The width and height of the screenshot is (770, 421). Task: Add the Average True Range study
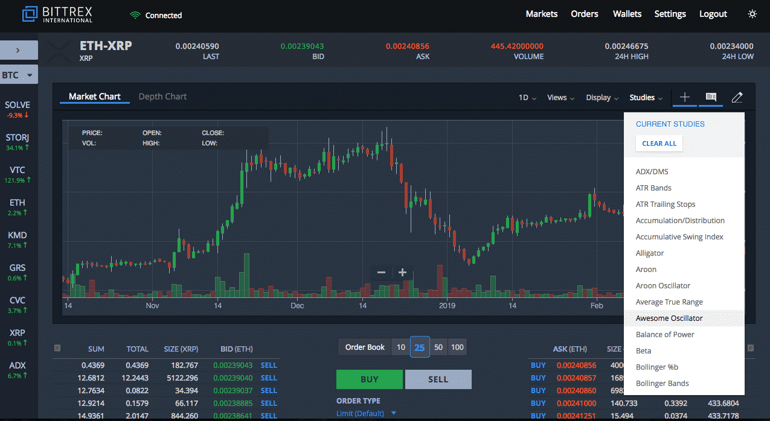(684, 302)
